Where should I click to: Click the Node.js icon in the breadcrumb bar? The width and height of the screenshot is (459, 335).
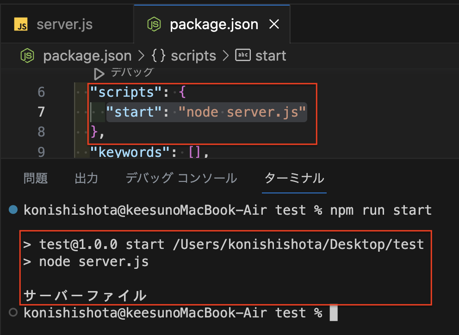tap(27, 56)
